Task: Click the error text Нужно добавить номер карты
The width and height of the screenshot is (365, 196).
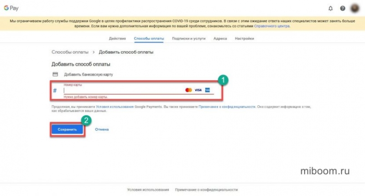Action: (x=85, y=97)
